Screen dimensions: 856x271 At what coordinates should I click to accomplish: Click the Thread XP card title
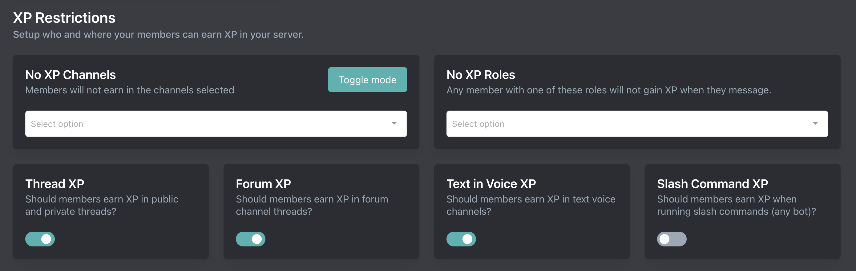[55, 184]
